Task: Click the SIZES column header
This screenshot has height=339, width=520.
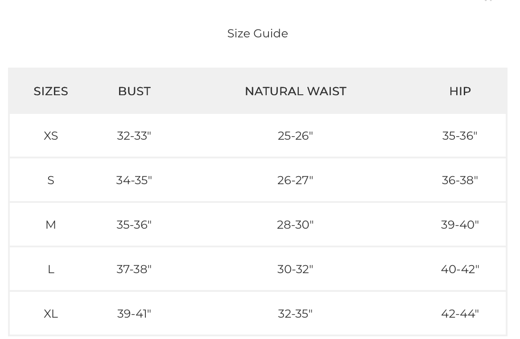Action: (x=51, y=91)
